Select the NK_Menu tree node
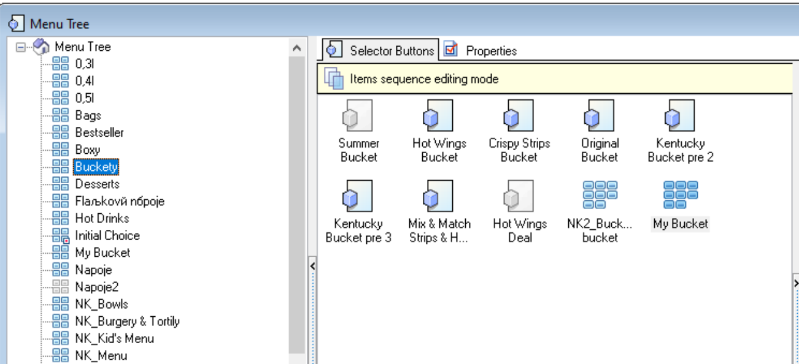The image size is (799, 364). pos(101,355)
